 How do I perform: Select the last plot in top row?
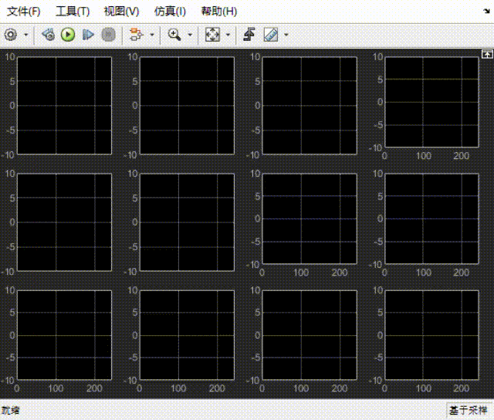(431, 102)
